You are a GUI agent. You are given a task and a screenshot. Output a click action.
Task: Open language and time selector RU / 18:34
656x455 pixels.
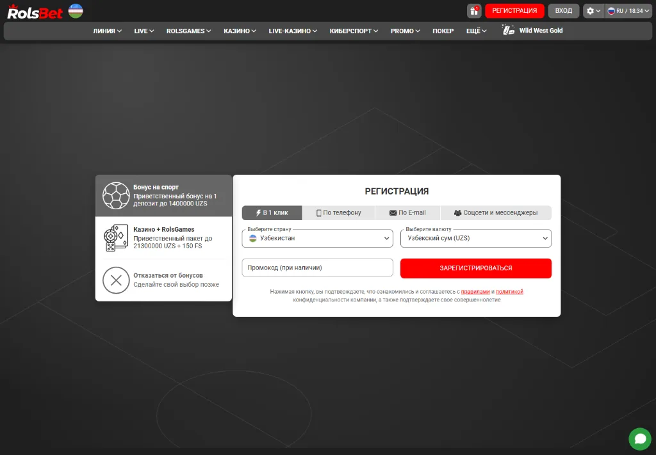(x=628, y=11)
